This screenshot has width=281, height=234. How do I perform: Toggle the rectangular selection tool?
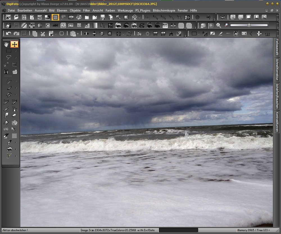click(x=9, y=51)
